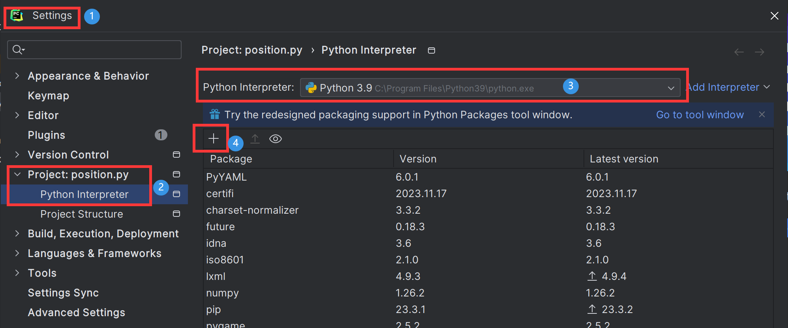Click the Build, Execution, Deployment label

[103, 233]
